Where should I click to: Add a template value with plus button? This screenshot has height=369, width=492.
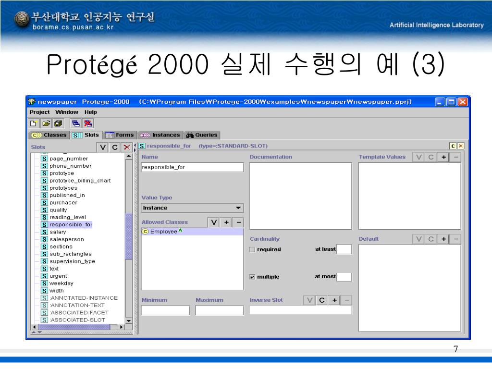click(443, 157)
